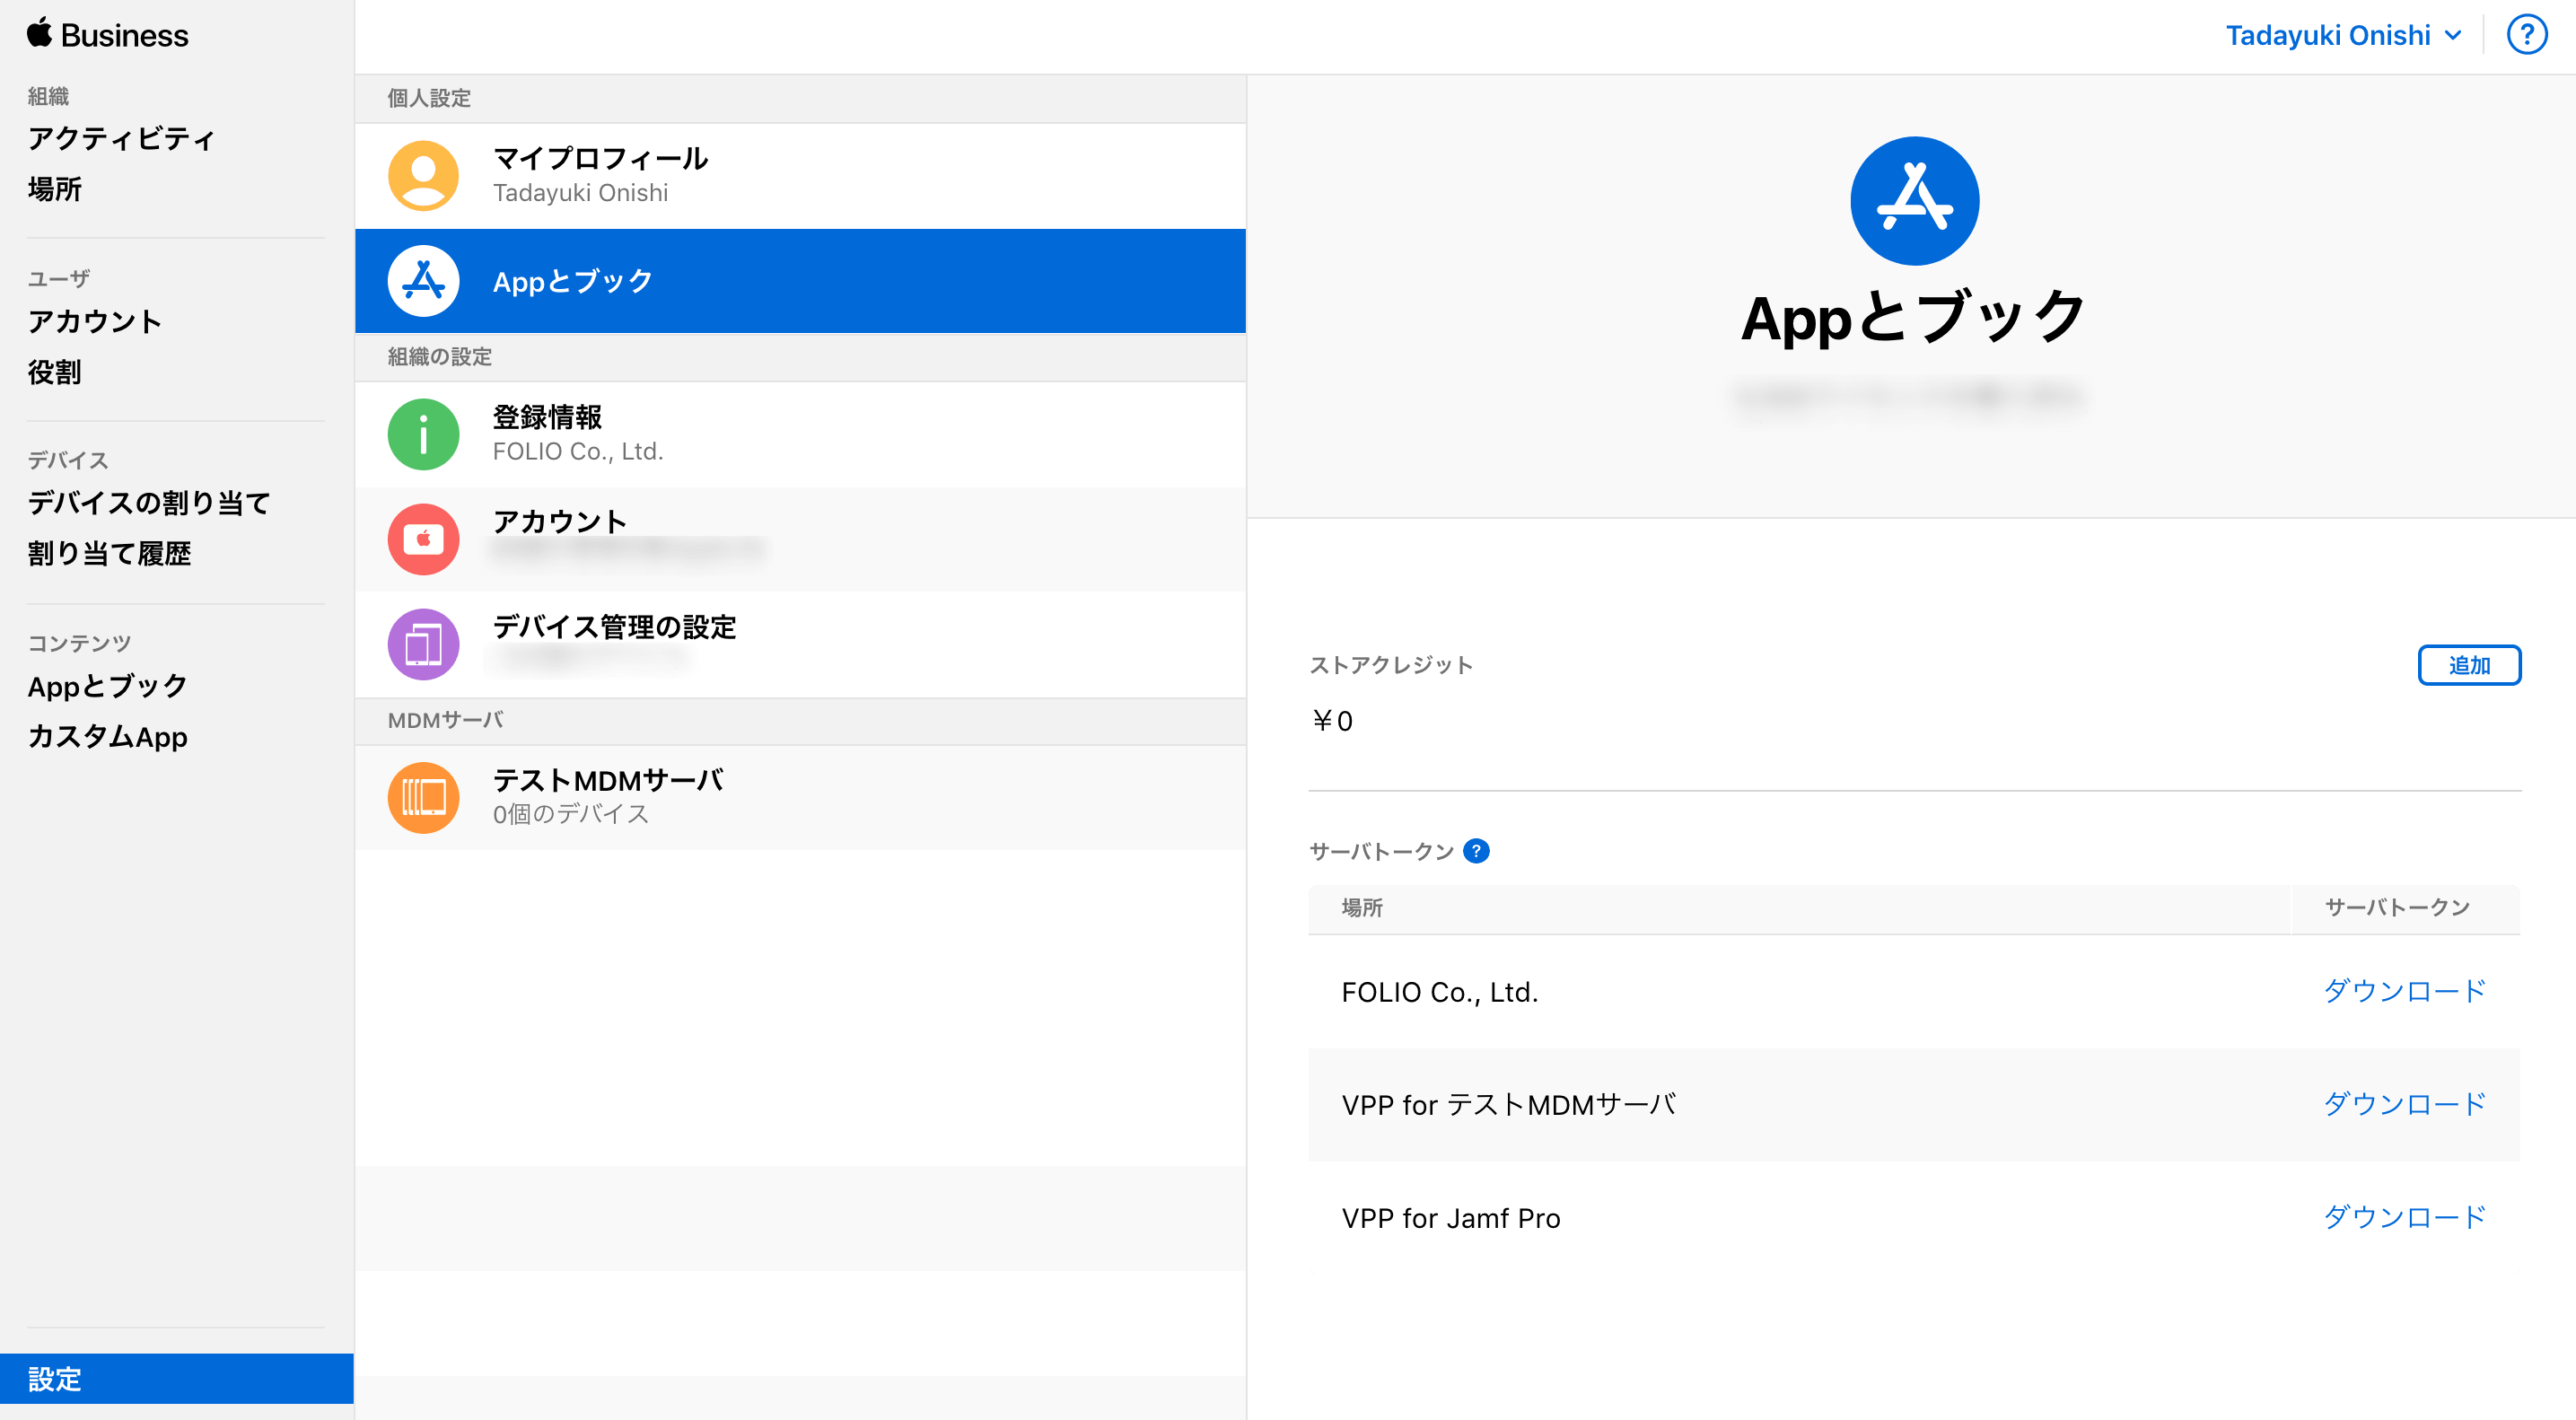Select the テストMDMサーバ row
Viewport: 2576px width, 1420px height.
pyautogui.click(x=800, y=797)
